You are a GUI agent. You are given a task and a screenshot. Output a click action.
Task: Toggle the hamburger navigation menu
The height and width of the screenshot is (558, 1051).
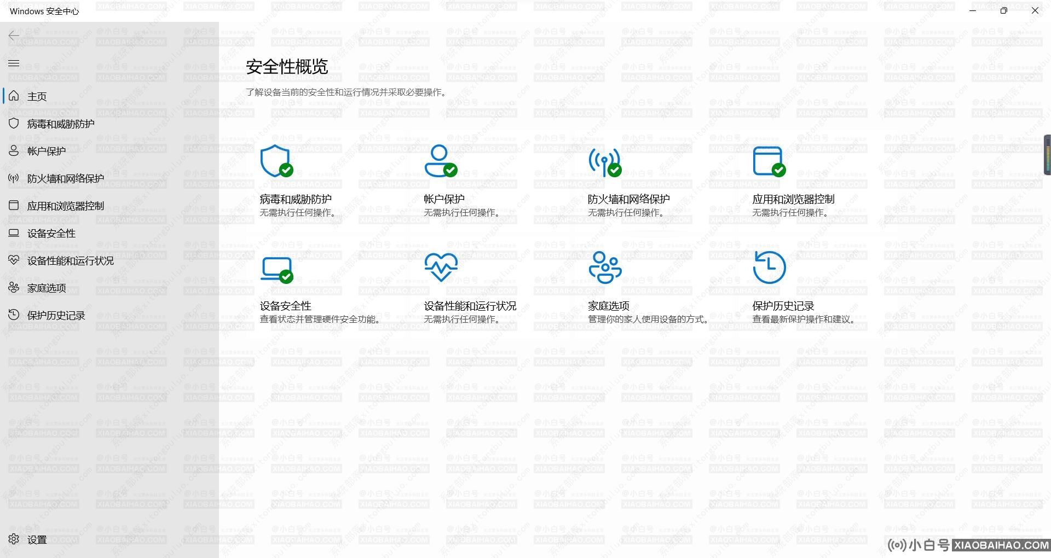pos(14,63)
